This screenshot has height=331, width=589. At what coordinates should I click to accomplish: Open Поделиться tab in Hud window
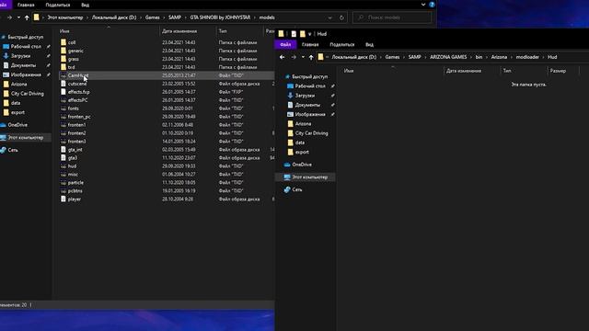[341, 45]
